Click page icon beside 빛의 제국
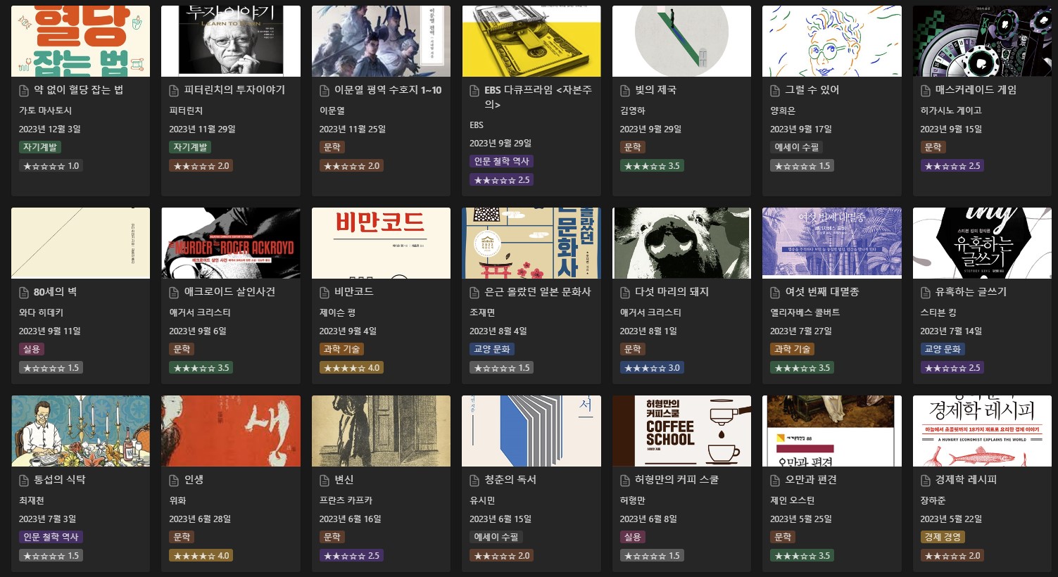 [624, 90]
